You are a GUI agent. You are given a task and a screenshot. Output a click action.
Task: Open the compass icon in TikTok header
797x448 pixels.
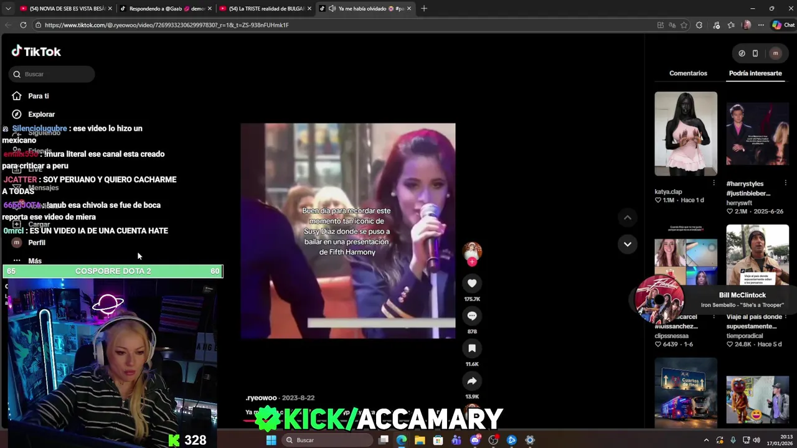pyautogui.click(x=742, y=54)
